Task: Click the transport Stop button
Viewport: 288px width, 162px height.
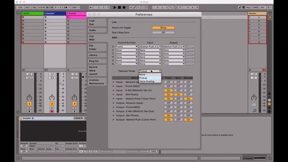Action: (x=119, y=7)
